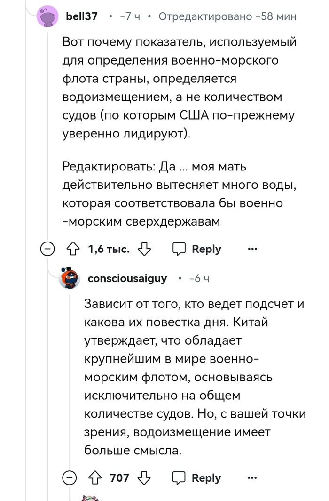Click the "-6 ч" reply timestamp
Image resolution: width=329 pixels, height=501 pixels.
click(x=199, y=279)
